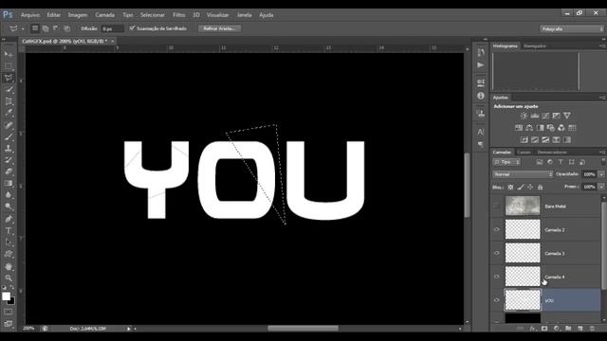Select the Eyedropper tool

click(9, 113)
